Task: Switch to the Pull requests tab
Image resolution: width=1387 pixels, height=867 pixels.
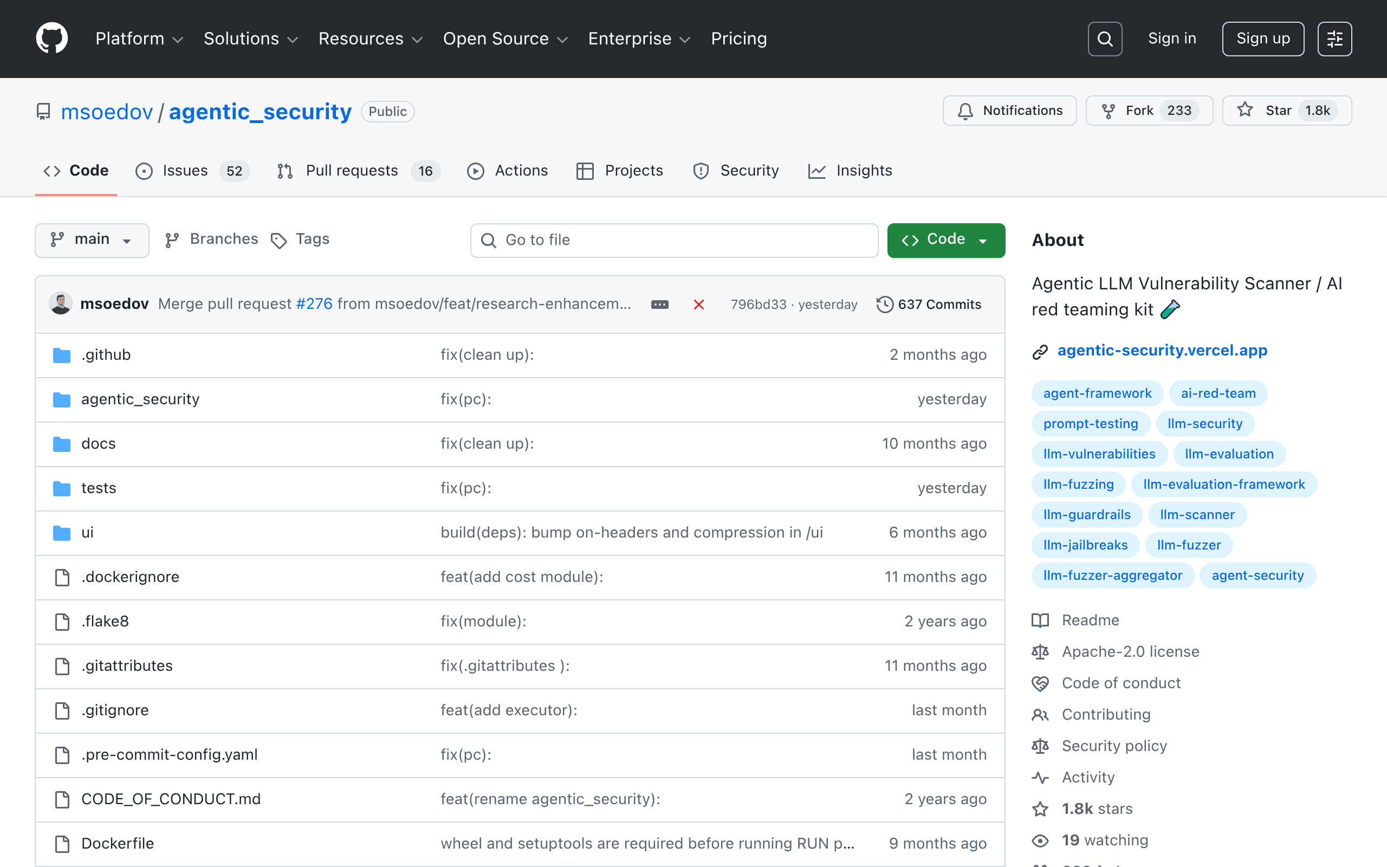Action: (x=358, y=171)
